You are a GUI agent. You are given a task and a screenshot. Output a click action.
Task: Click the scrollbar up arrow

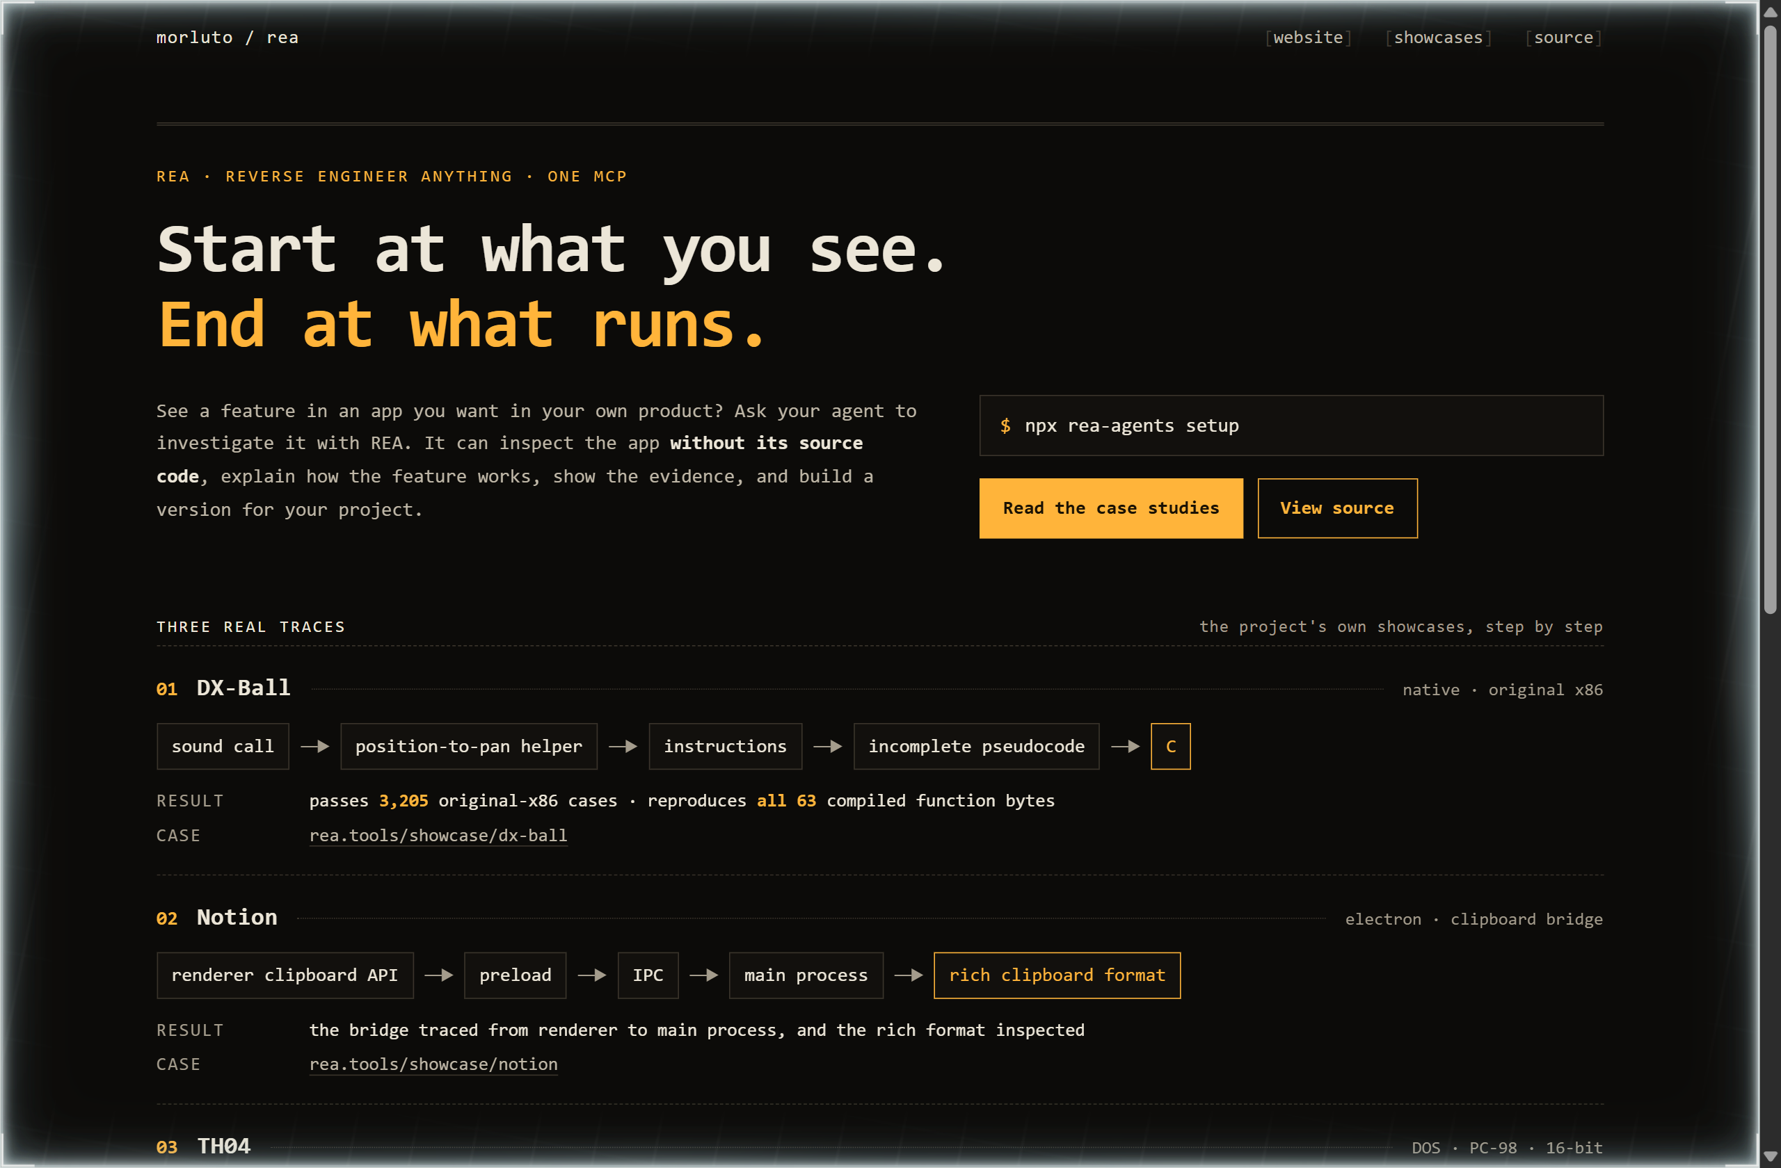[1770, 12]
